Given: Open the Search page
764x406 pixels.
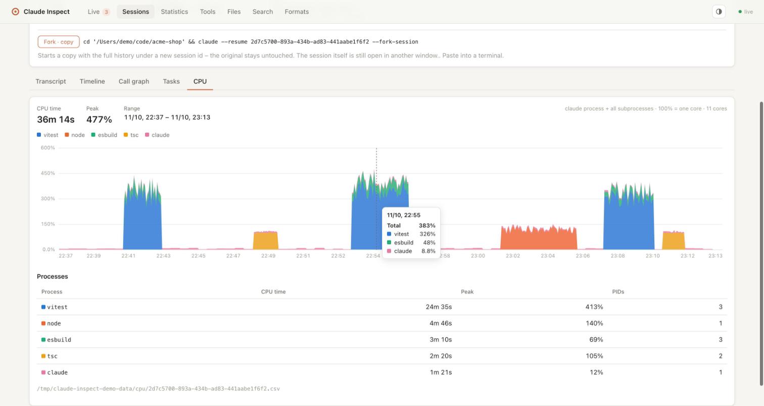Looking at the screenshot, I should coord(263,12).
